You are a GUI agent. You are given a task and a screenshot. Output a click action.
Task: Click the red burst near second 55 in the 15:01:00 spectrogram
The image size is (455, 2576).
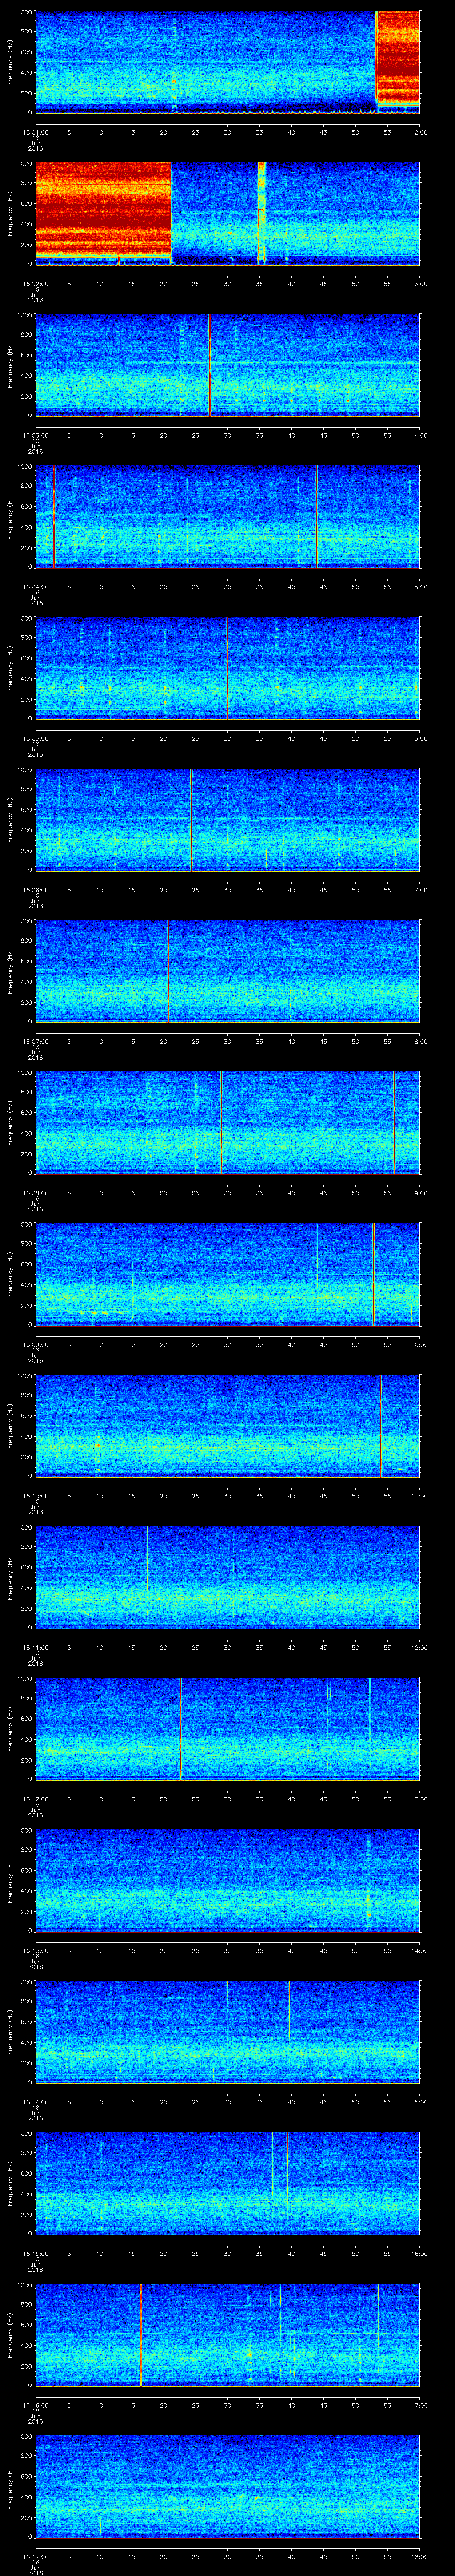[398, 59]
